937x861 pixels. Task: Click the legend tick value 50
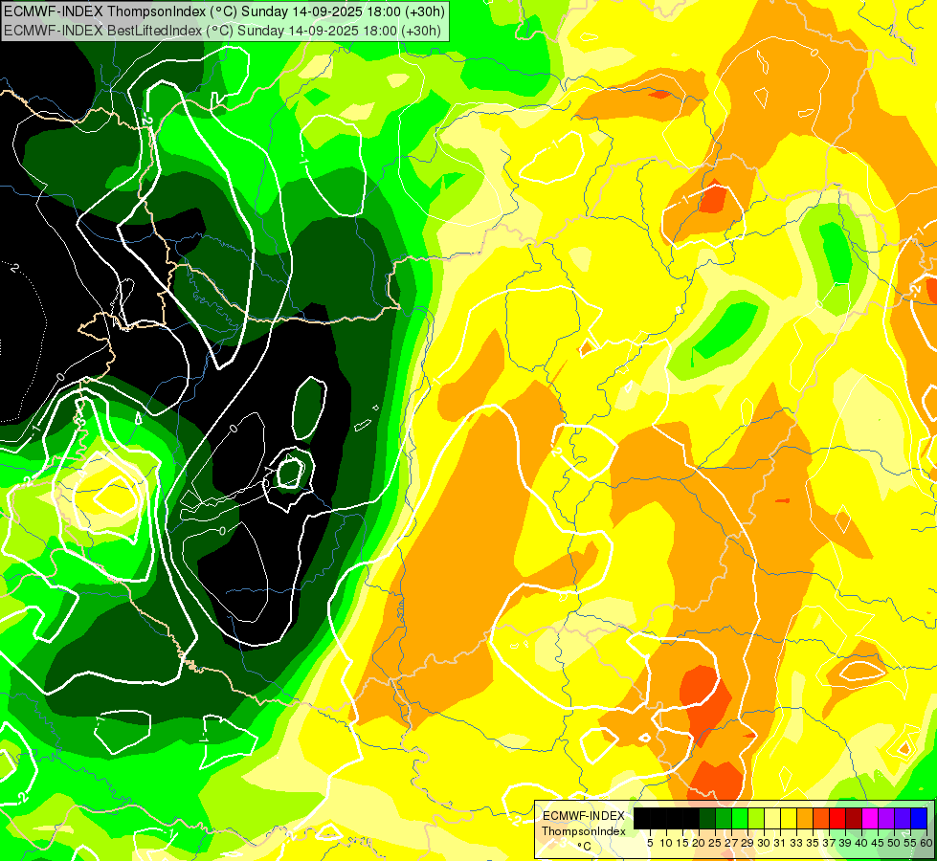(x=893, y=843)
